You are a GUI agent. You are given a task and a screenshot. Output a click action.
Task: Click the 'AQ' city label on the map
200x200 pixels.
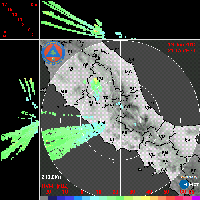coord(127,107)
